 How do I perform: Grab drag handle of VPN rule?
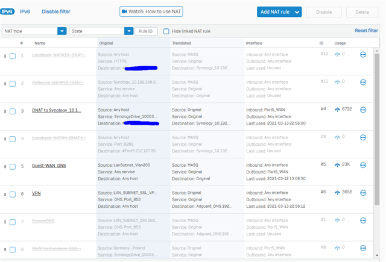click(x=5, y=195)
